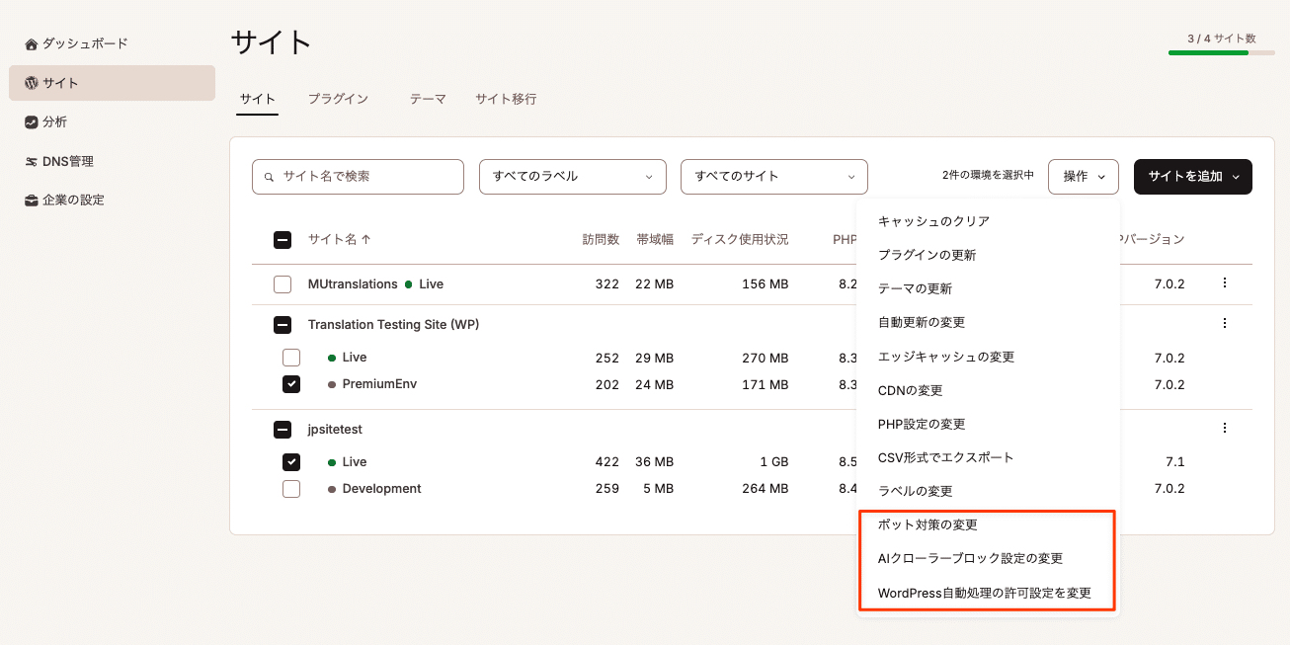Sort by サイト名 column header
The height and width of the screenshot is (645, 1290).
click(x=340, y=239)
